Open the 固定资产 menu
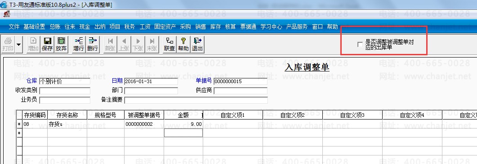 click(x=165, y=27)
